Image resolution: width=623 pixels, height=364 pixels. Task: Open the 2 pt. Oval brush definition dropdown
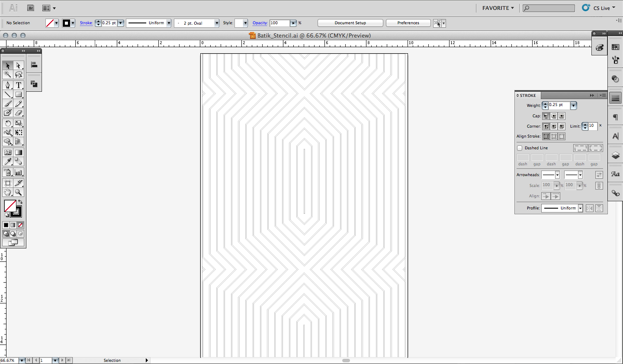217,23
